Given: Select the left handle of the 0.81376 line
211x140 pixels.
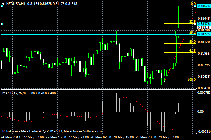Looking at the screenshot, I should [x=2, y=24].
